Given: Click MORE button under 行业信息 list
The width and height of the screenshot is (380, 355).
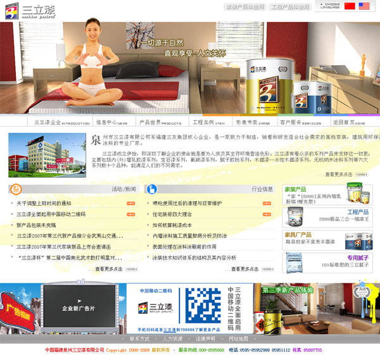Looking at the screenshot, I should (268, 269).
